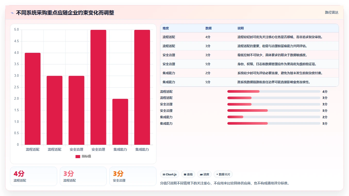Click the Chart.js chip

pos(170,174)
